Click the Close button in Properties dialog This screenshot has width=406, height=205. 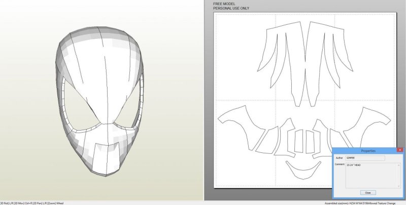367,192
